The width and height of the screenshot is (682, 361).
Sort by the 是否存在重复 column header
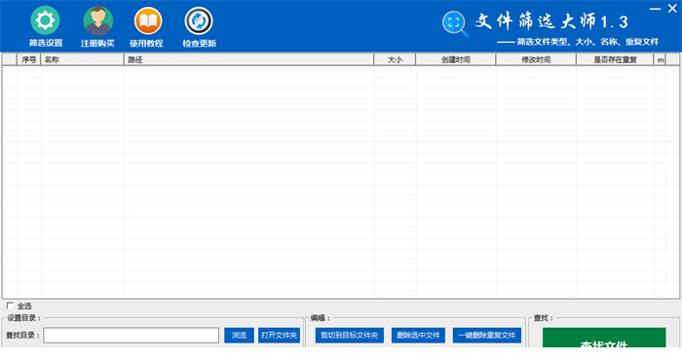click(615, 59)
